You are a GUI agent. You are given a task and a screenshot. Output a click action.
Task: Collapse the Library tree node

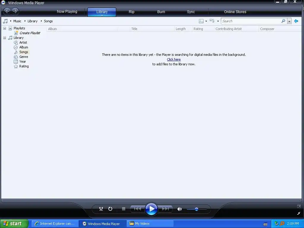[4, 38]
